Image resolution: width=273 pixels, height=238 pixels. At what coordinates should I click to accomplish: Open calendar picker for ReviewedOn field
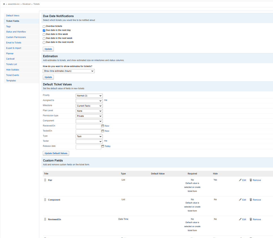[x=103, y=126]
